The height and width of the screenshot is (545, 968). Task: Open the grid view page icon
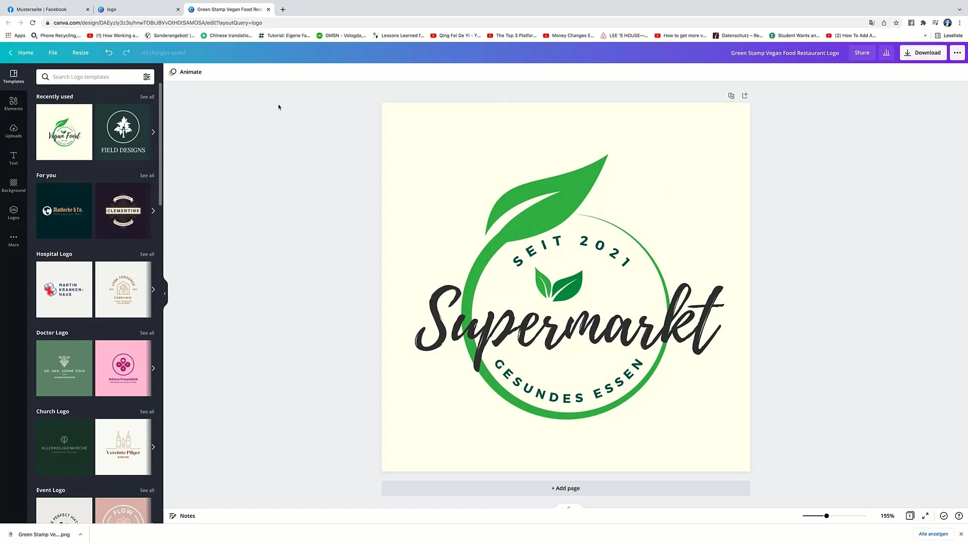pos(910,516)
